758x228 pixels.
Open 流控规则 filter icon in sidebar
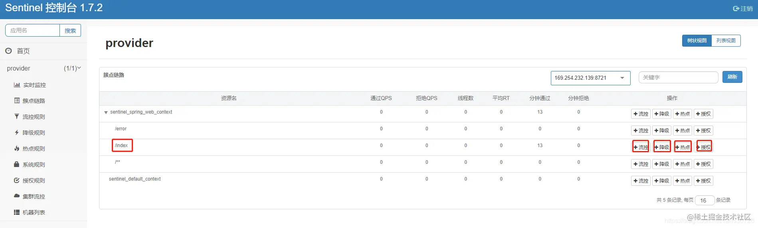coord(17,116)
